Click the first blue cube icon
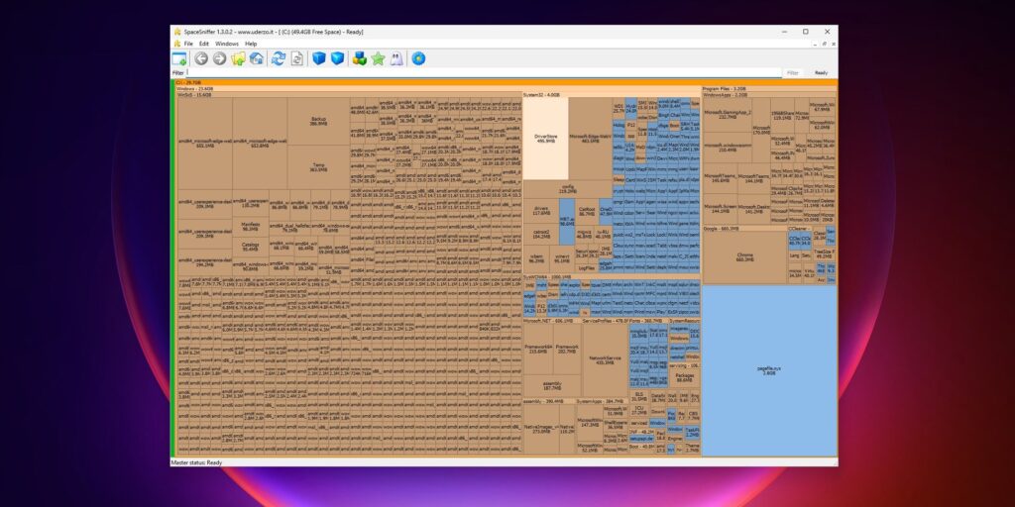1015x507 pixels. [x=319, y=58]
